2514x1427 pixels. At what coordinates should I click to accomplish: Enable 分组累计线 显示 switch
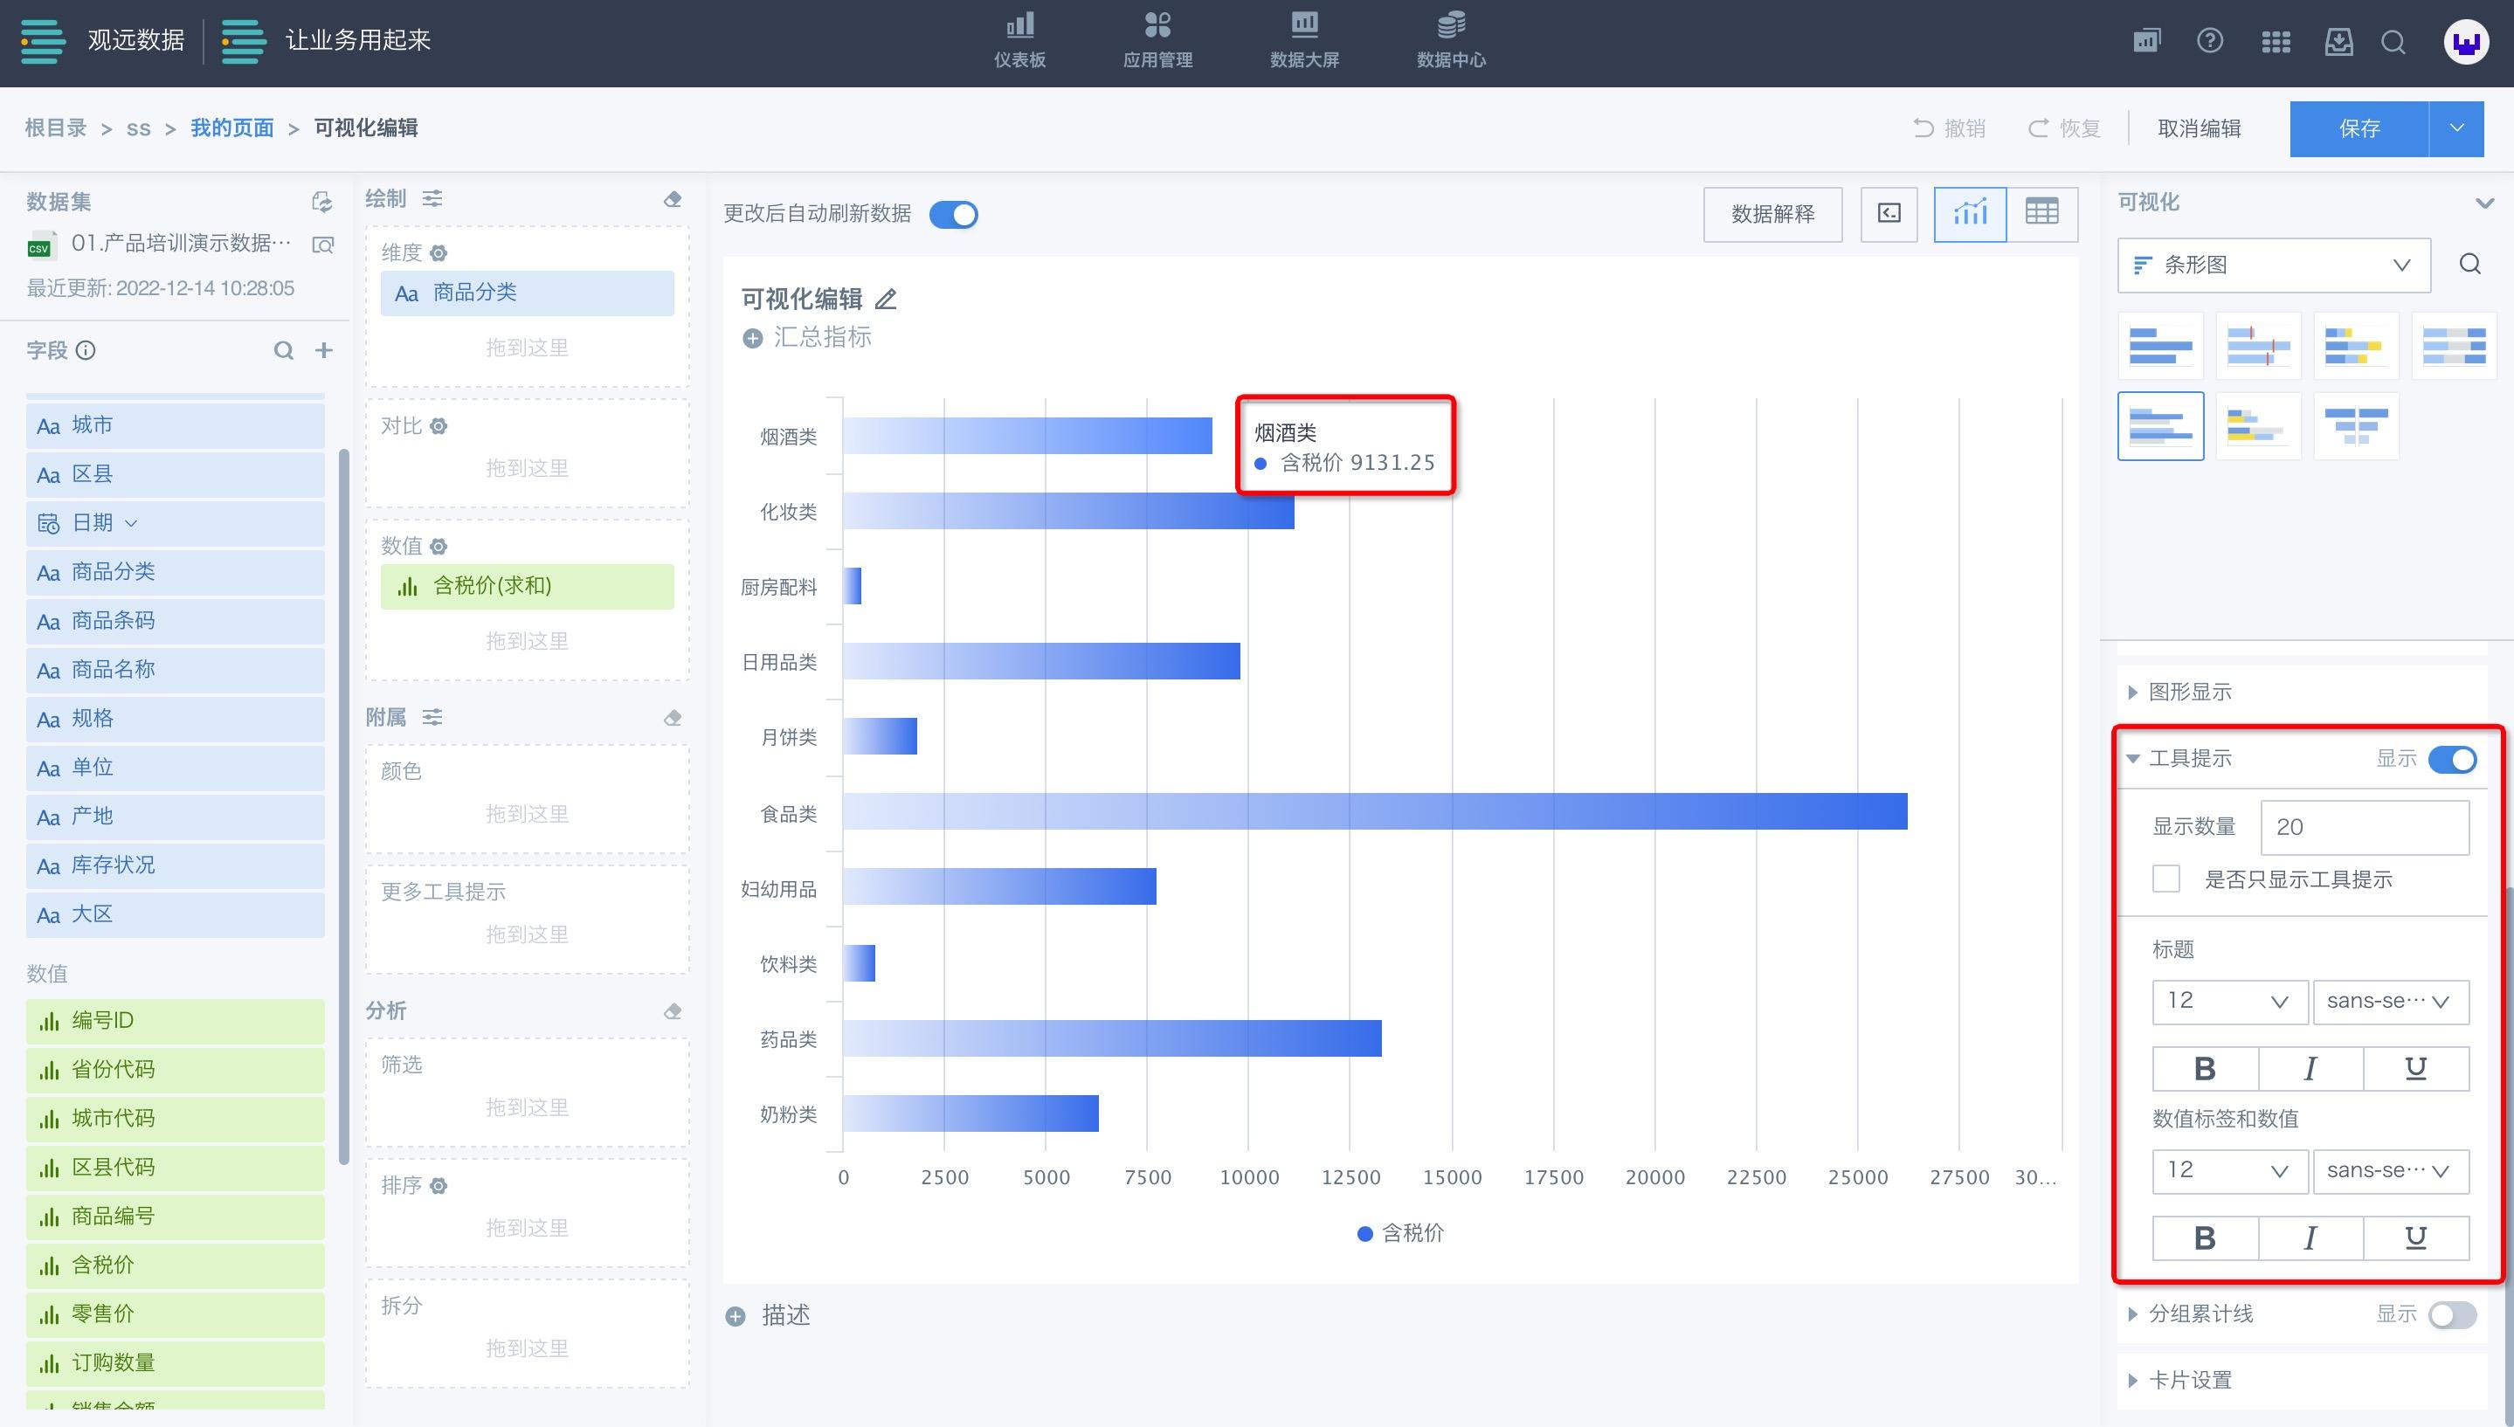click(2452, 1315)
